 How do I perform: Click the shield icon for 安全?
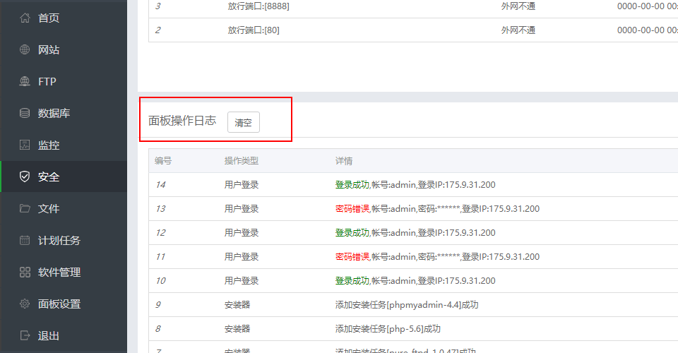click(25, 176)
